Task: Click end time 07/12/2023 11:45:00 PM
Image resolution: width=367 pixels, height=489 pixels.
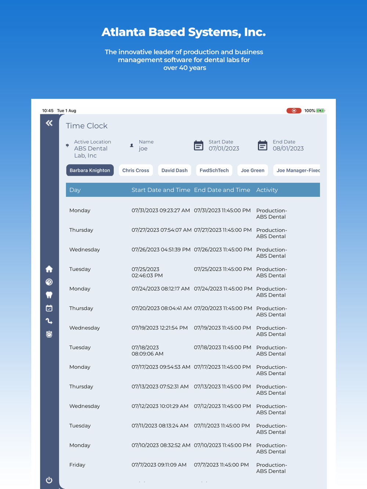Action: click(x=222, y=406)
